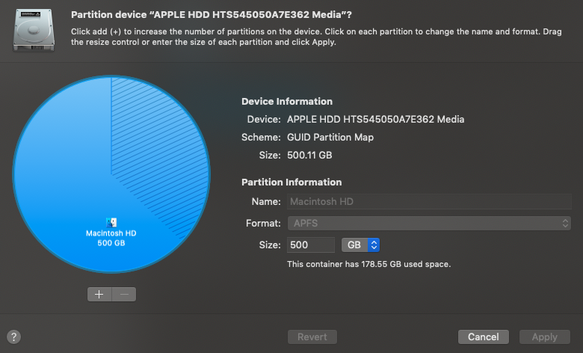Click the Device Information heading
583x353 pixels.
coord(287,102)
